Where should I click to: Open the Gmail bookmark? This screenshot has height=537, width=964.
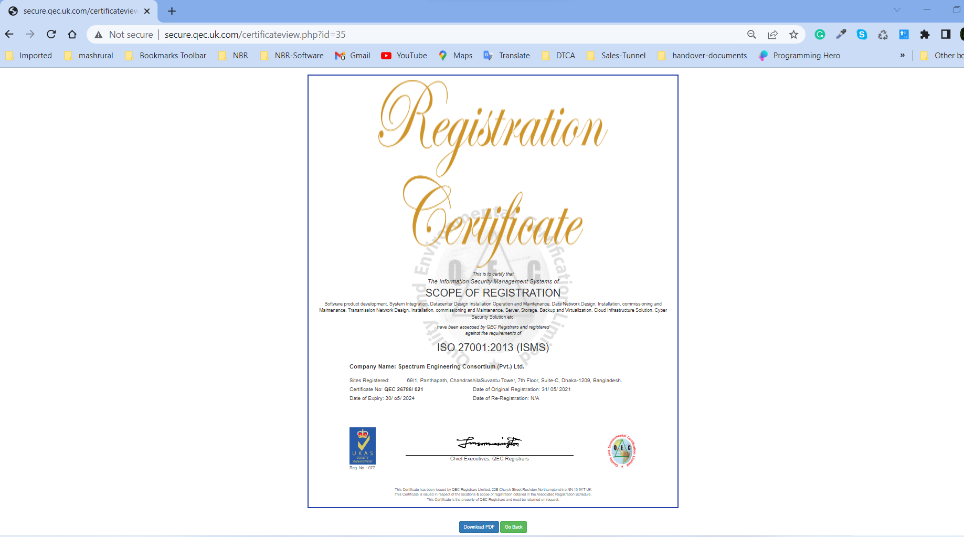[353, 56]
